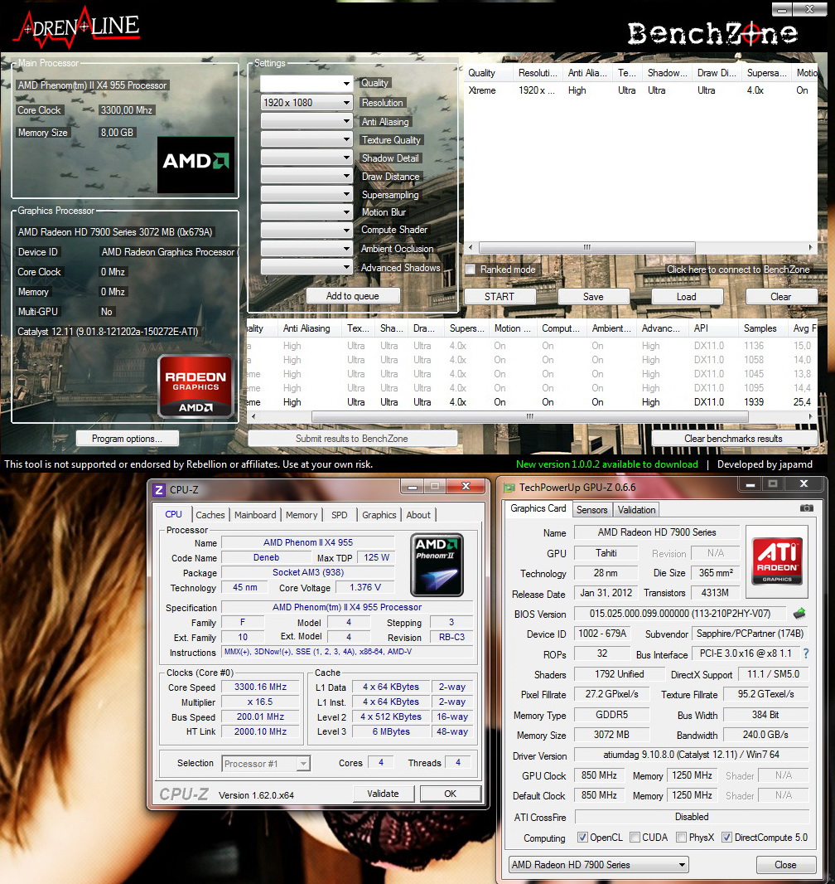
Task: Click the AMD logo in Main Processor panel
Action: click(x=196, y=165)
